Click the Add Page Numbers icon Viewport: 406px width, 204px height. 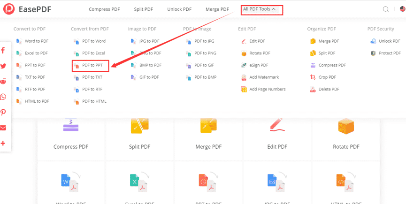[x=244, y=89]
